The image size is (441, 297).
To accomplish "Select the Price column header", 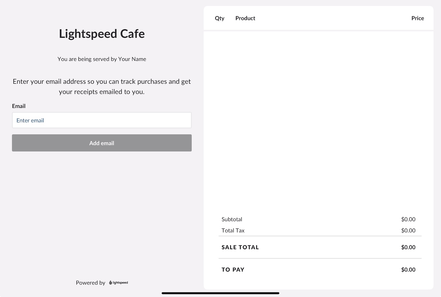I will (417, 18).
